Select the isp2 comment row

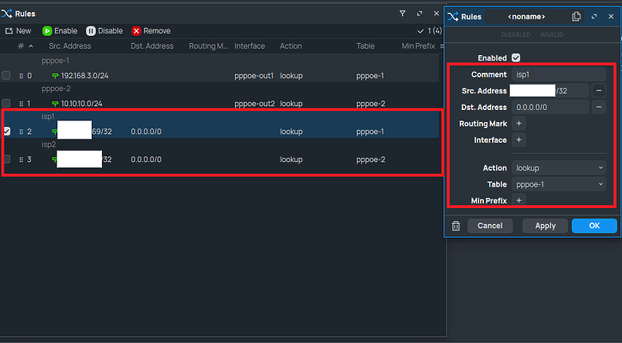point(49,144)
